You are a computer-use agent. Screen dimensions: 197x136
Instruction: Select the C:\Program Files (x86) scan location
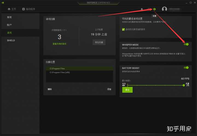point(79,72)
